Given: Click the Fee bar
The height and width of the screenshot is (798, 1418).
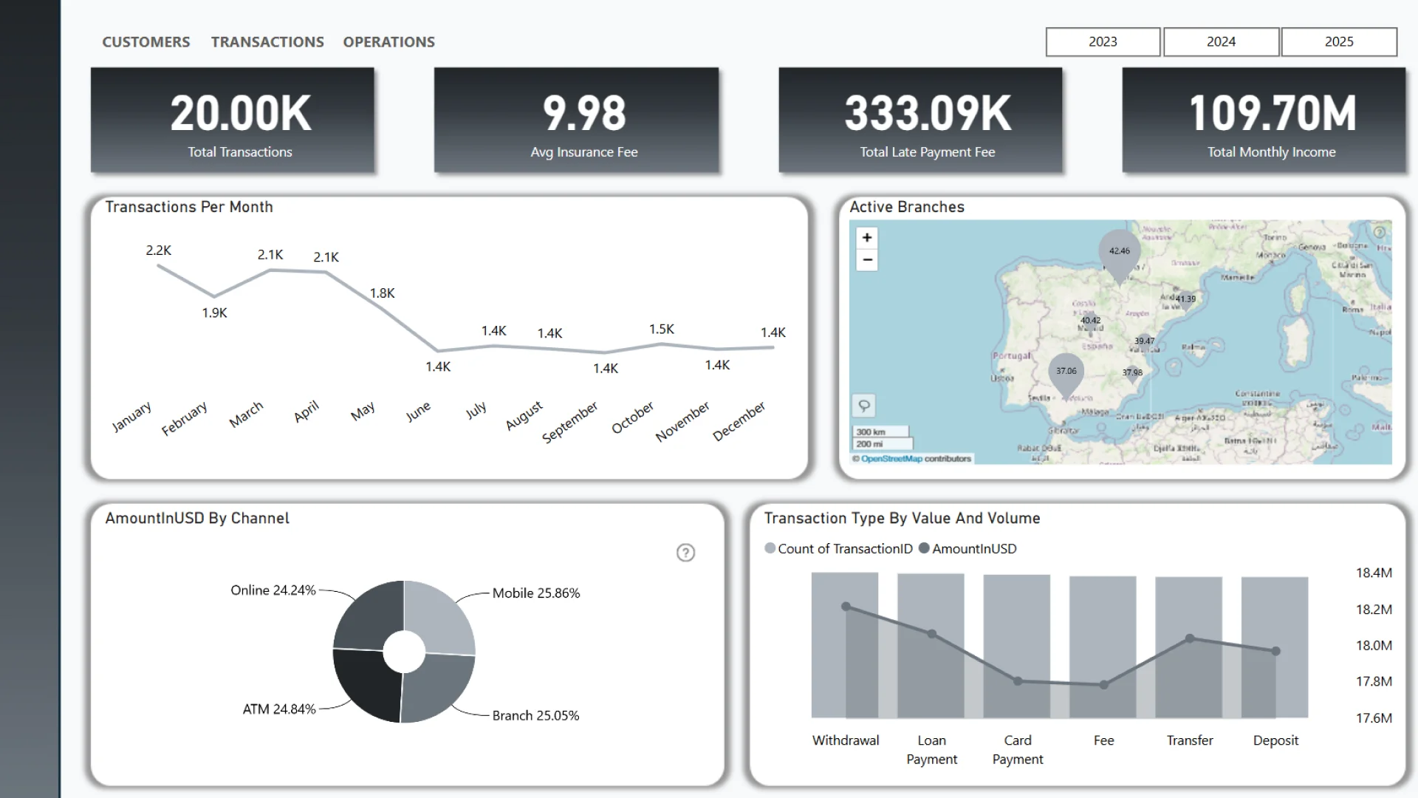Looking at the screenshot, I should tap(1103, 647).
